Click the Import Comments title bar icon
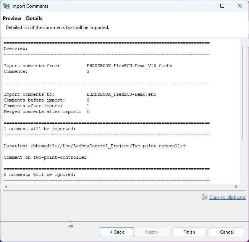The width and height of the screenshot is (249, 242). pos(6,6)
